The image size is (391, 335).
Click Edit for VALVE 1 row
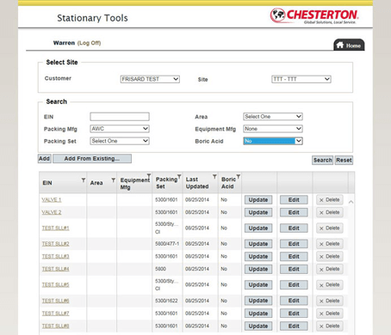tap(294, 200)
